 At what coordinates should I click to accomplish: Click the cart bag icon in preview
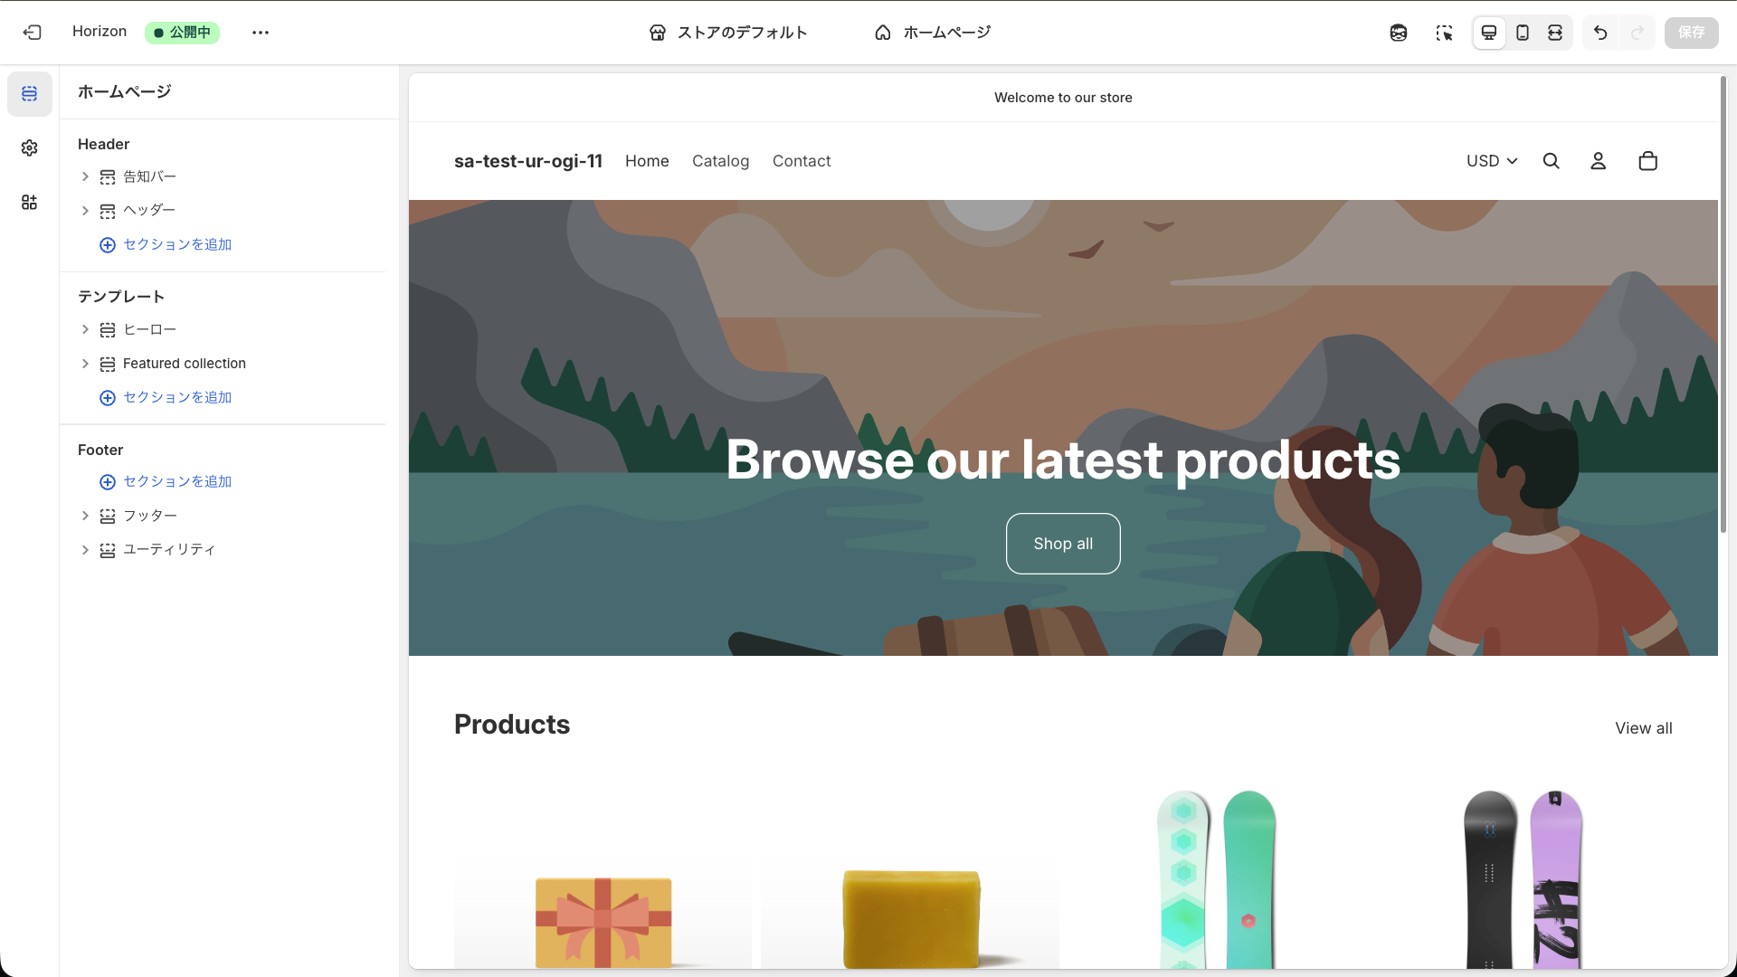pos(1647,161)
